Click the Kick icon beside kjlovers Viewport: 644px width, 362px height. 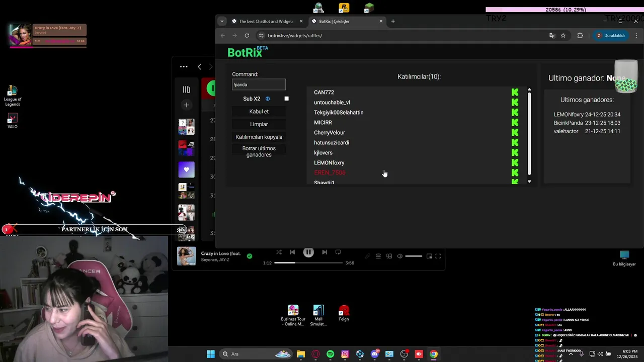tap(515, 152)
